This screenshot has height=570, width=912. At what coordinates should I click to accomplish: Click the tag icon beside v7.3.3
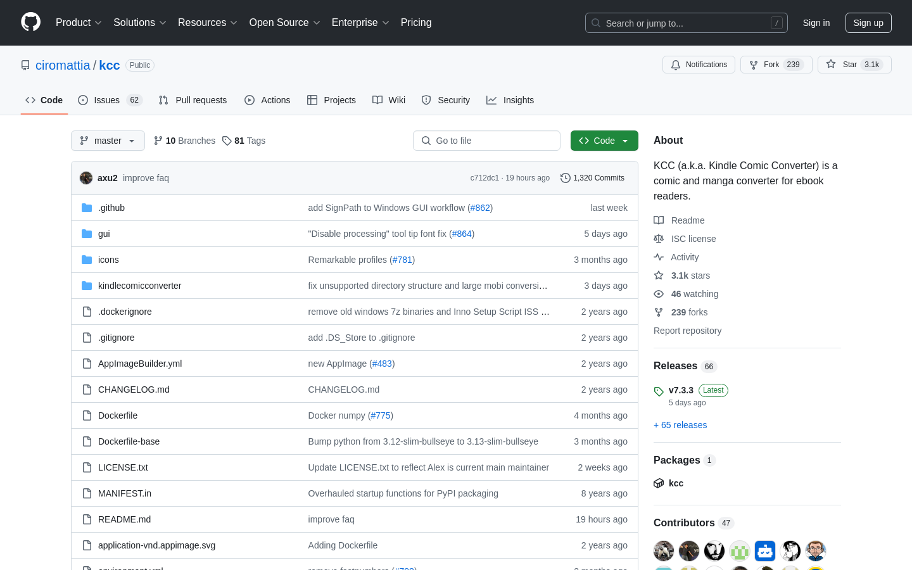pos(659,391)
